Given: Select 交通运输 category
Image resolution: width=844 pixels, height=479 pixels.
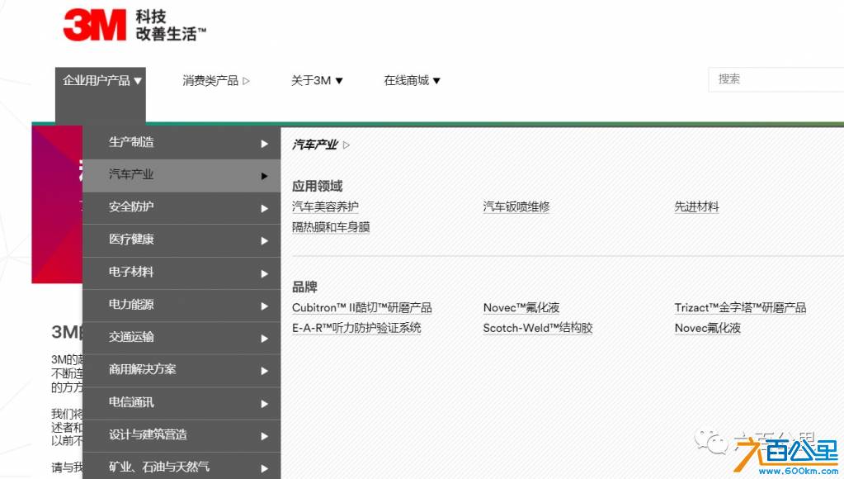Looking at the screenshot, I should click(182, 337).
